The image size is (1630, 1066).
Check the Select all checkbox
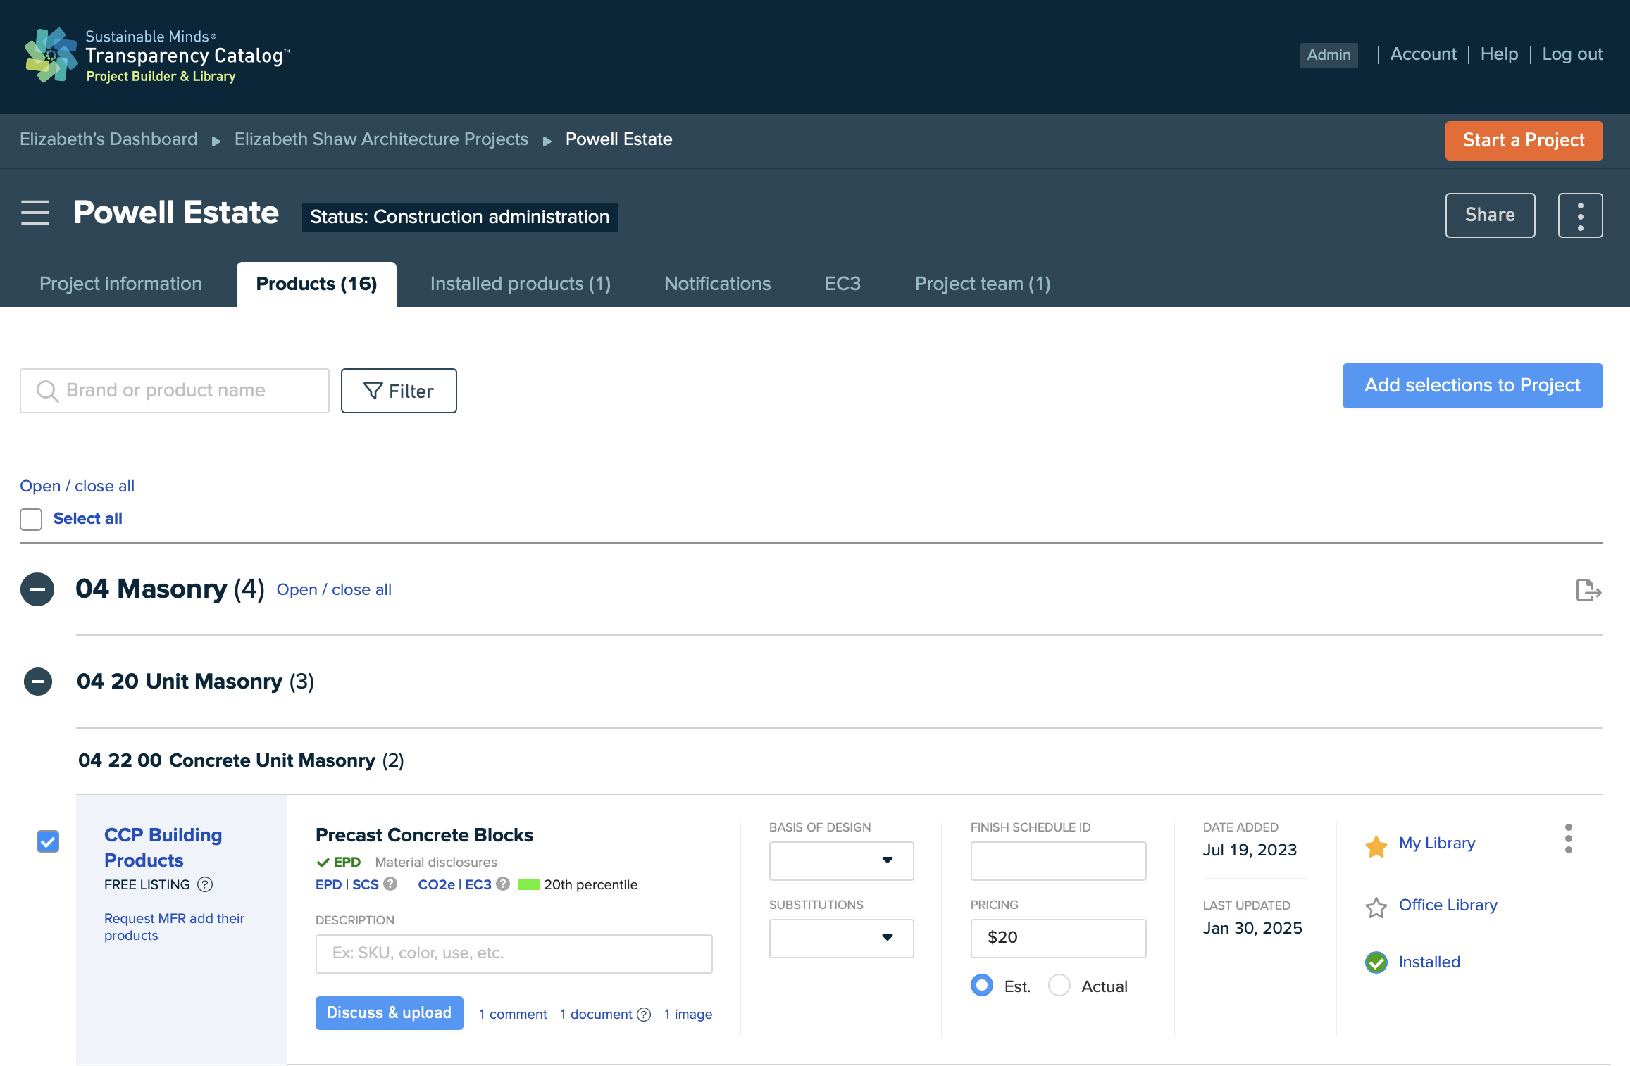coord(31,520)
